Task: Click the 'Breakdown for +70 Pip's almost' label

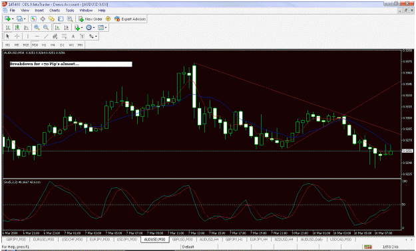Action: tap(71, 64)
